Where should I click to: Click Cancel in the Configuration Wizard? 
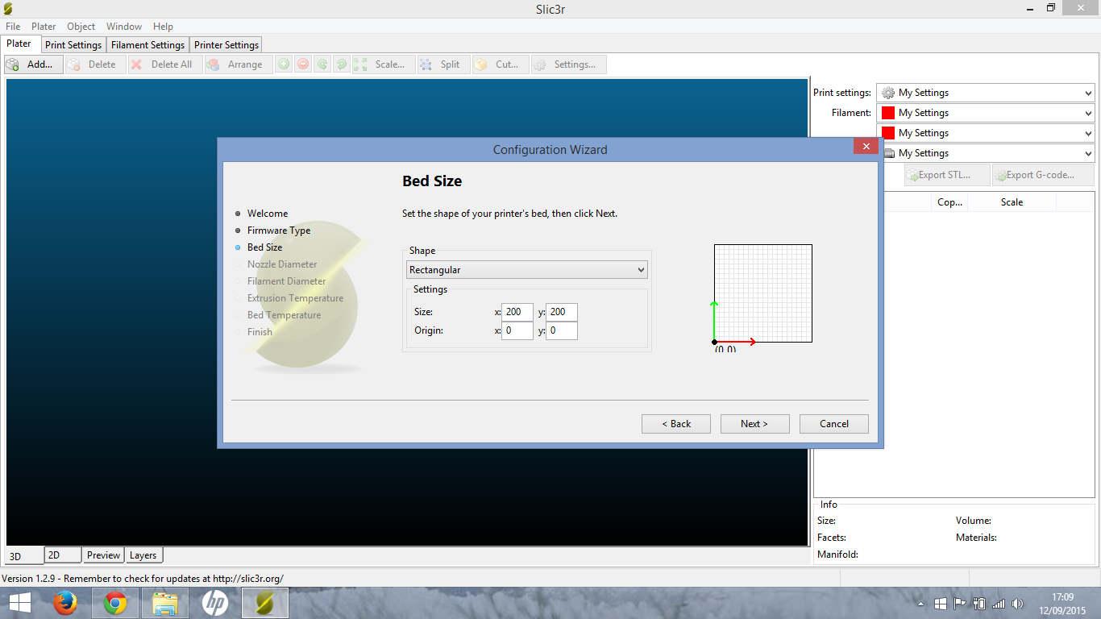tap(834, 424)
